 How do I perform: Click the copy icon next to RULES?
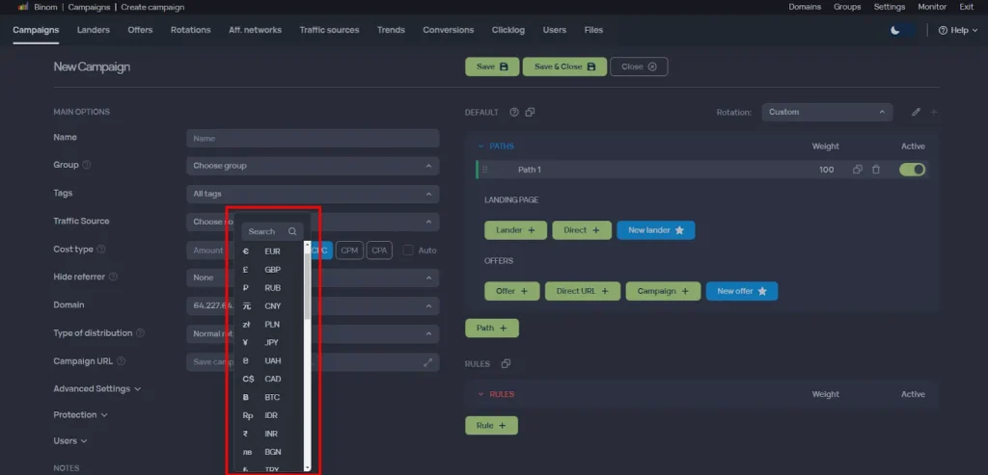point(506,363)
